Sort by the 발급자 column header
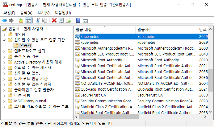Viewport: 214px width, 127px height. [x=166, y=30]
